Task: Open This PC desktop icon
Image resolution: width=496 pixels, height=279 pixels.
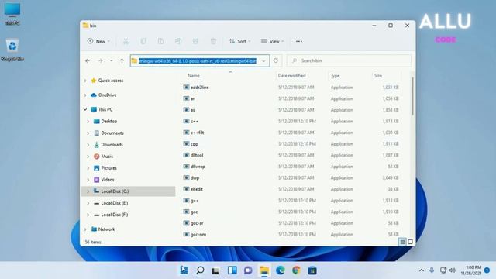Action: coord(12,14)
